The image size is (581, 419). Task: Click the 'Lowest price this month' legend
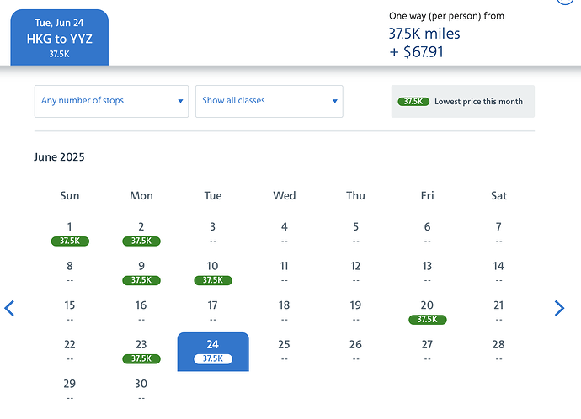tap(477, 102)
